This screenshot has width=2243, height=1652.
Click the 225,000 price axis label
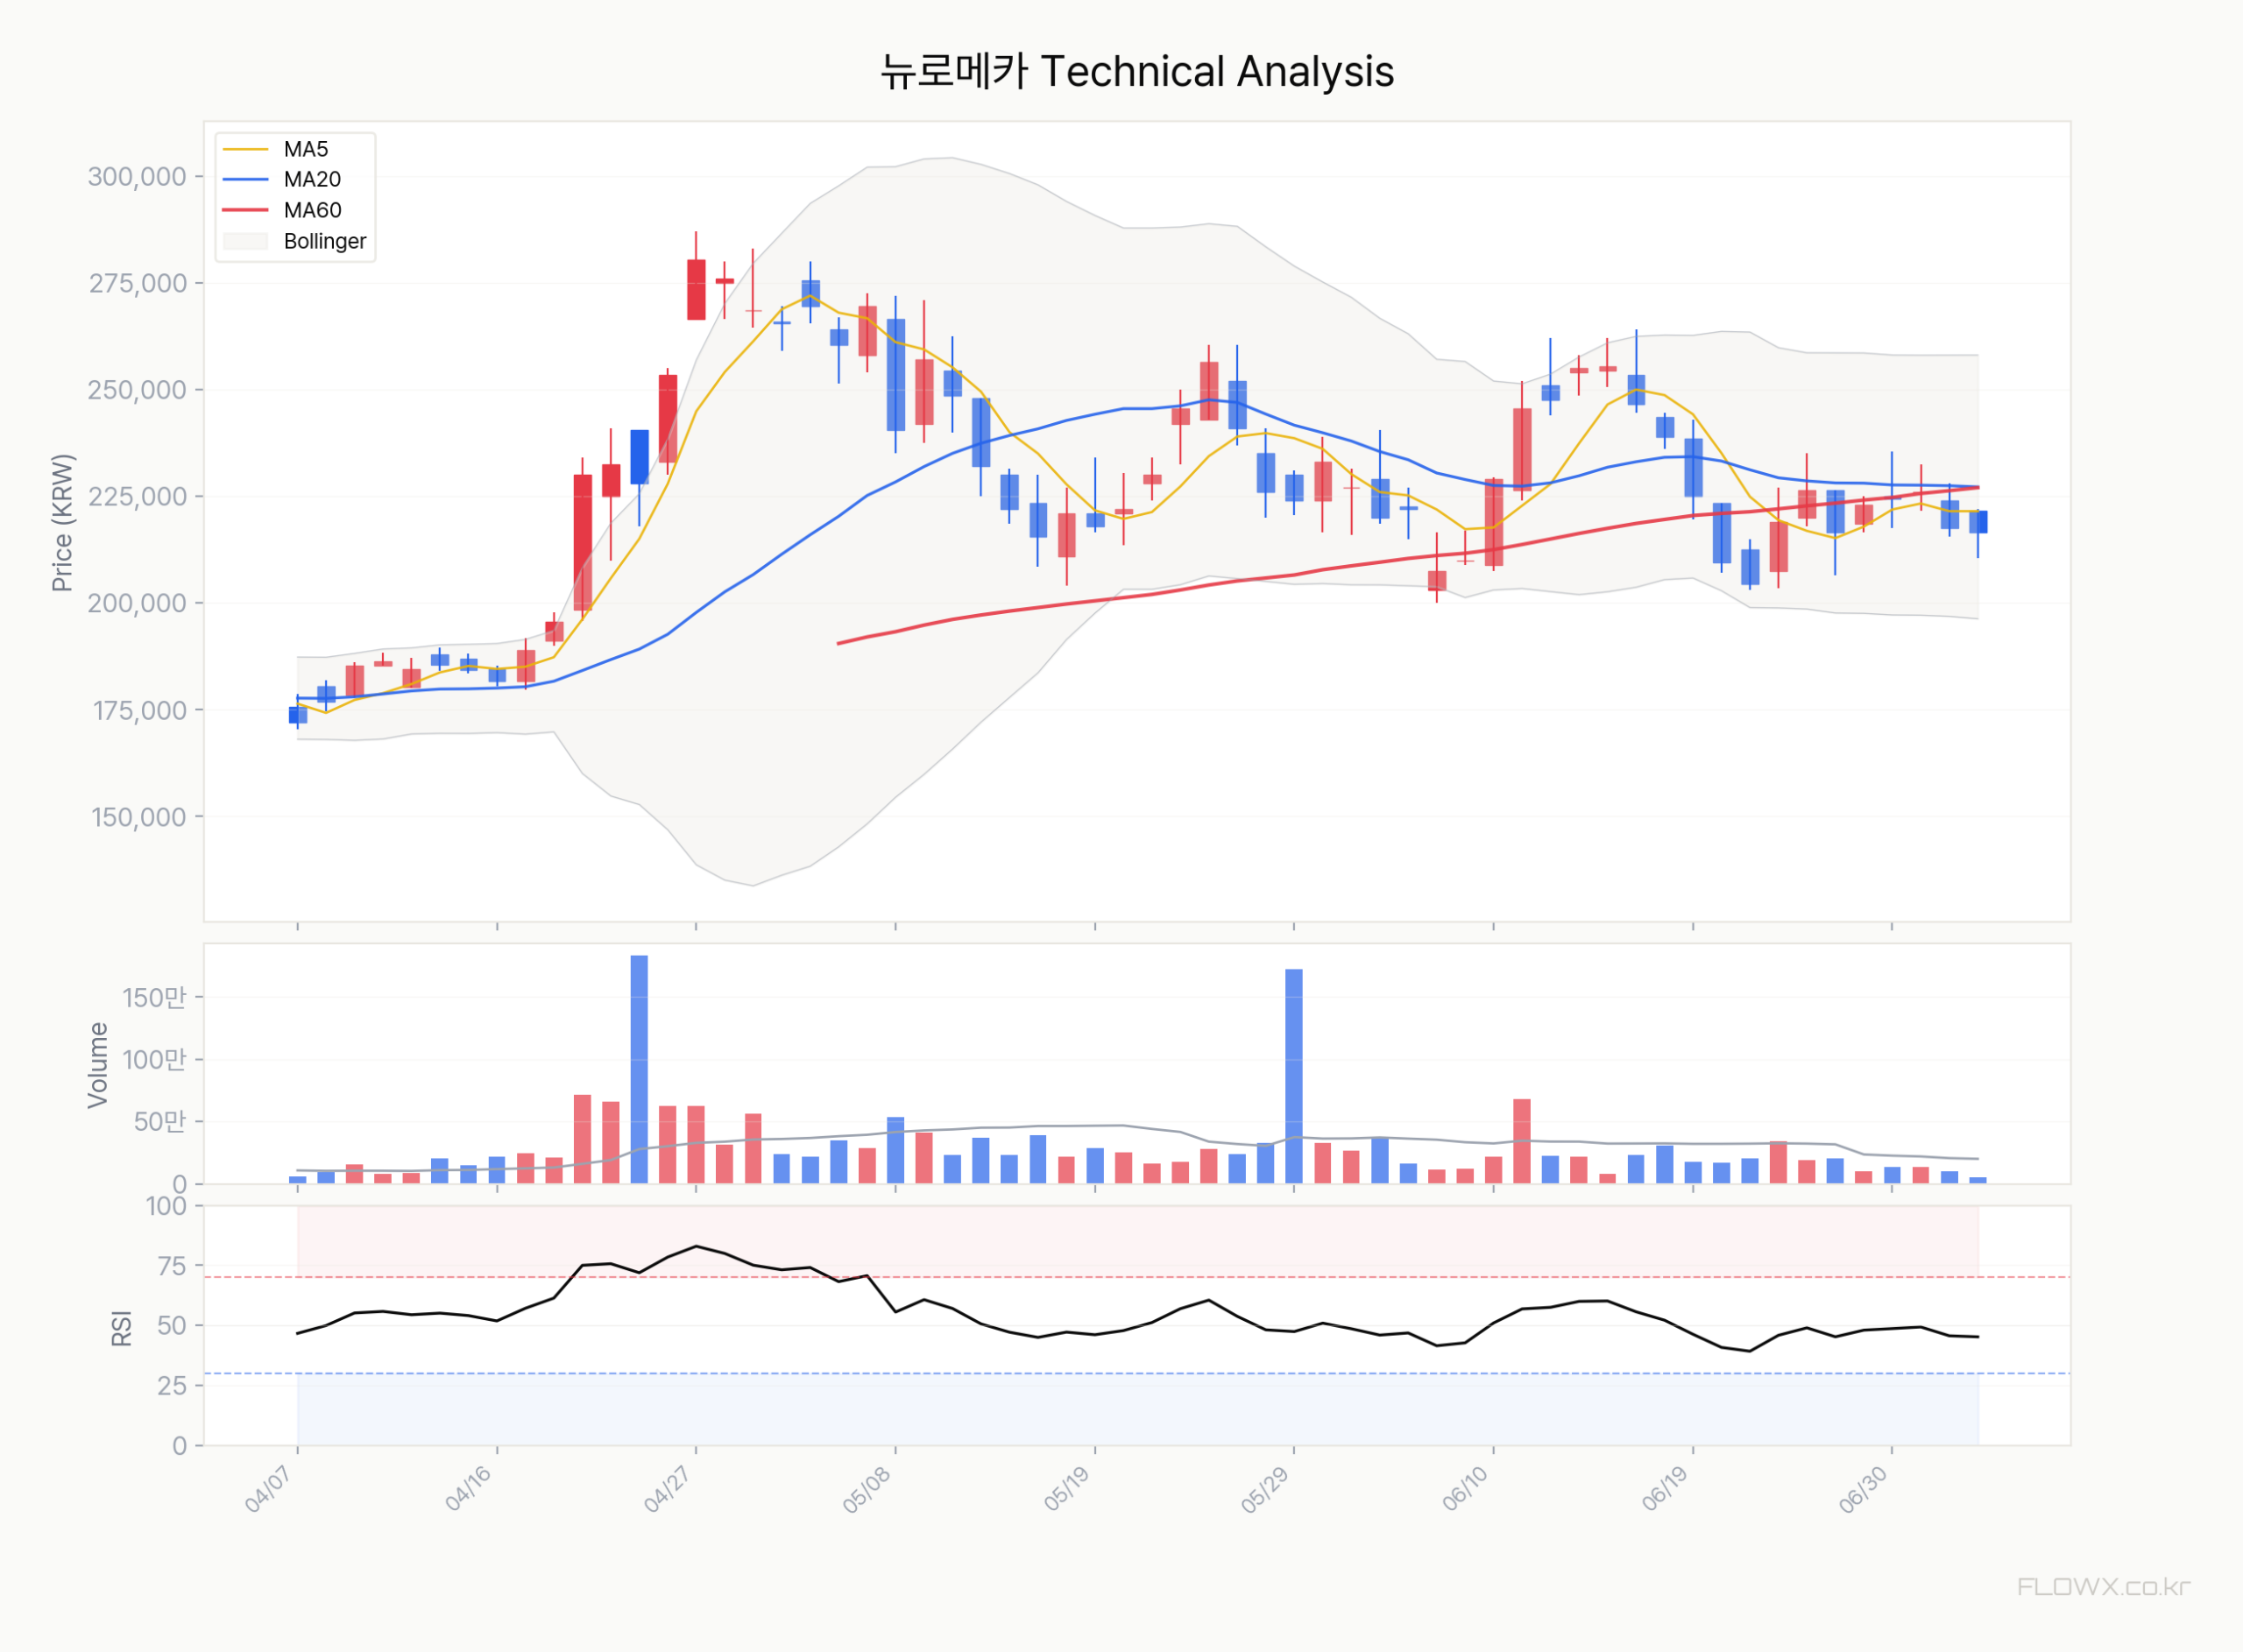138,497
